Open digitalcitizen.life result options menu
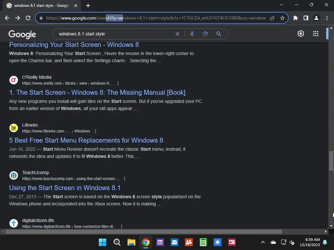The width and height of the screenshot is (334, 250). pyautogui.click(x=122, y=227)
